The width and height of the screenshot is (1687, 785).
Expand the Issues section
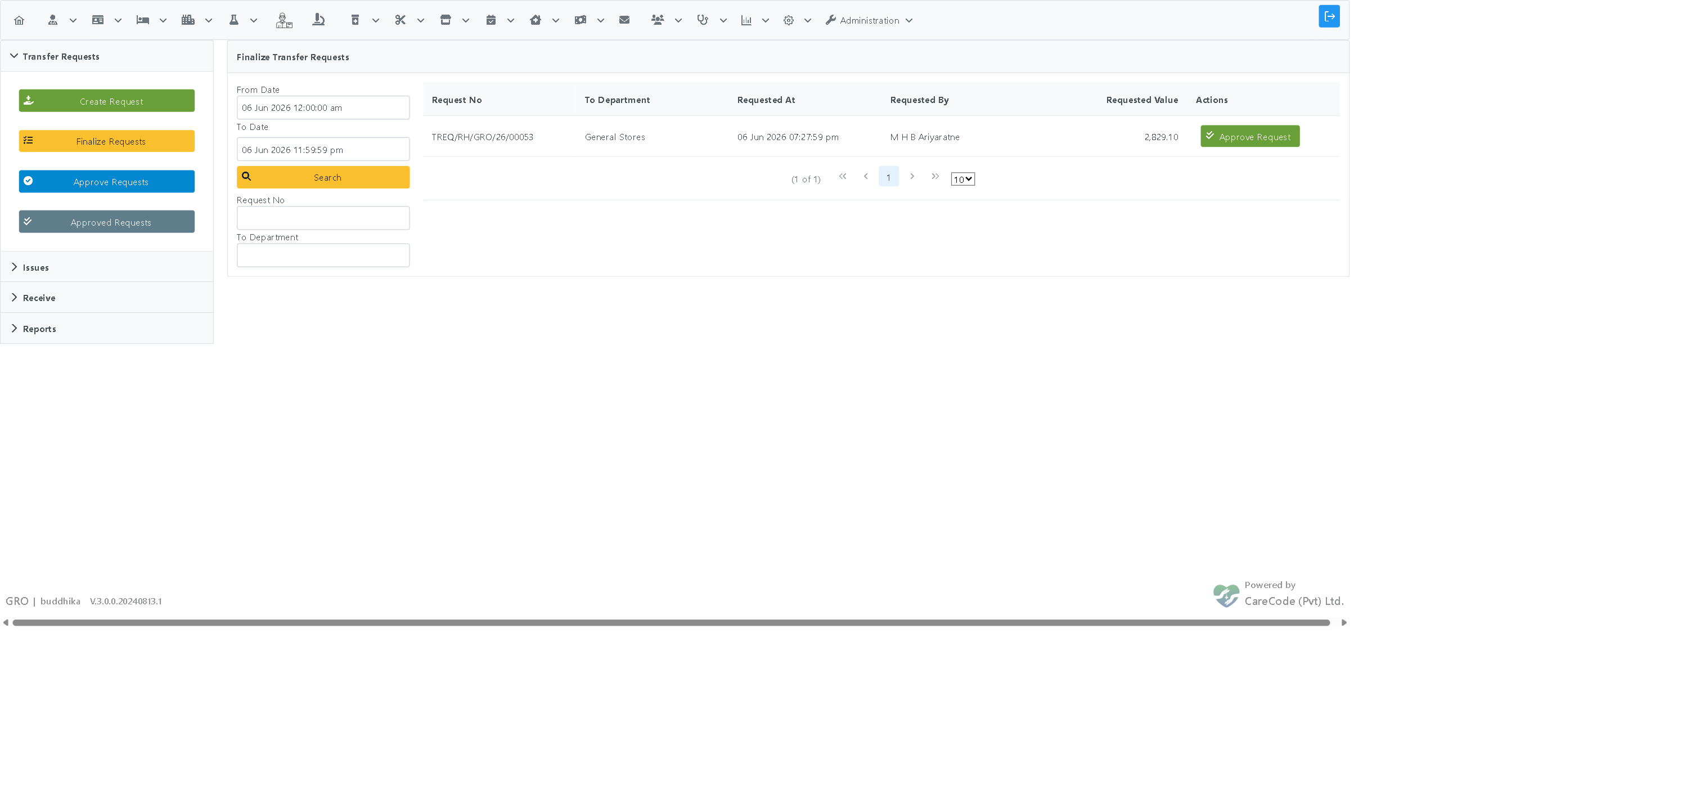click(107, 267)
